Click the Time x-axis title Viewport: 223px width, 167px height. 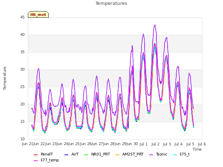(x=197, y=149)
